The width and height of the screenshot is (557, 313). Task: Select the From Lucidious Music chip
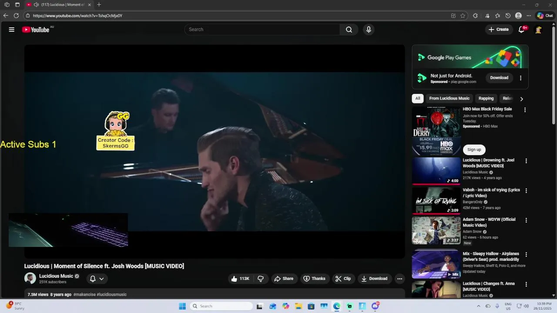pos(449,98)
